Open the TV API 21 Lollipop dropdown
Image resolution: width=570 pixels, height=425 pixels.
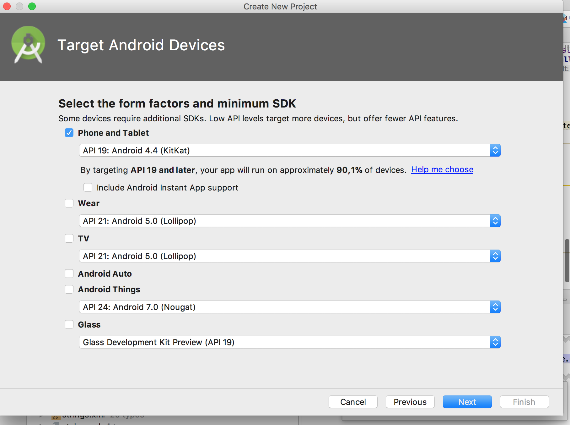coord(290,256)
